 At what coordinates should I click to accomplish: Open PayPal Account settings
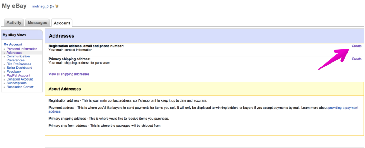point(19,75)
